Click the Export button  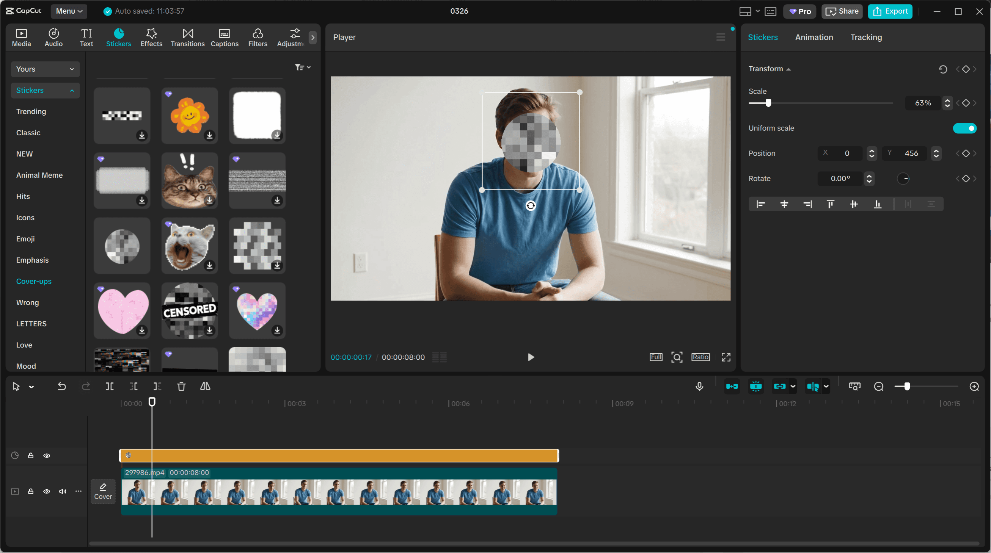coord(890,11)
